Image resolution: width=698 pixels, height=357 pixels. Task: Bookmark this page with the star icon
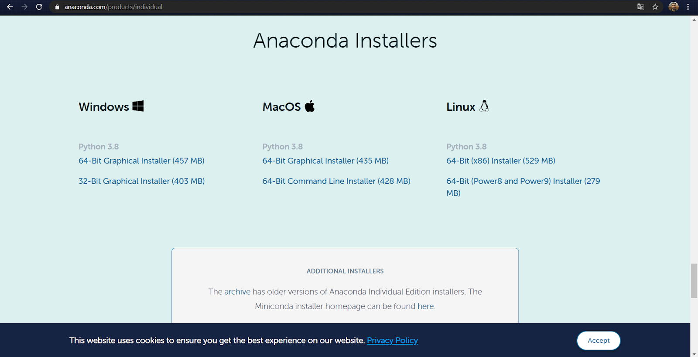[x=655, y=7]
